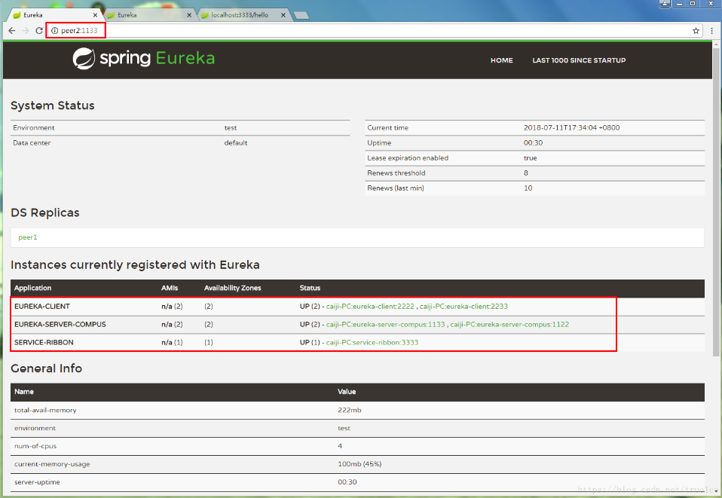Open caiji-PC:eureka-server-compus:1133 link
Viewport: 722px width, 498px height.
coord(385,325)
